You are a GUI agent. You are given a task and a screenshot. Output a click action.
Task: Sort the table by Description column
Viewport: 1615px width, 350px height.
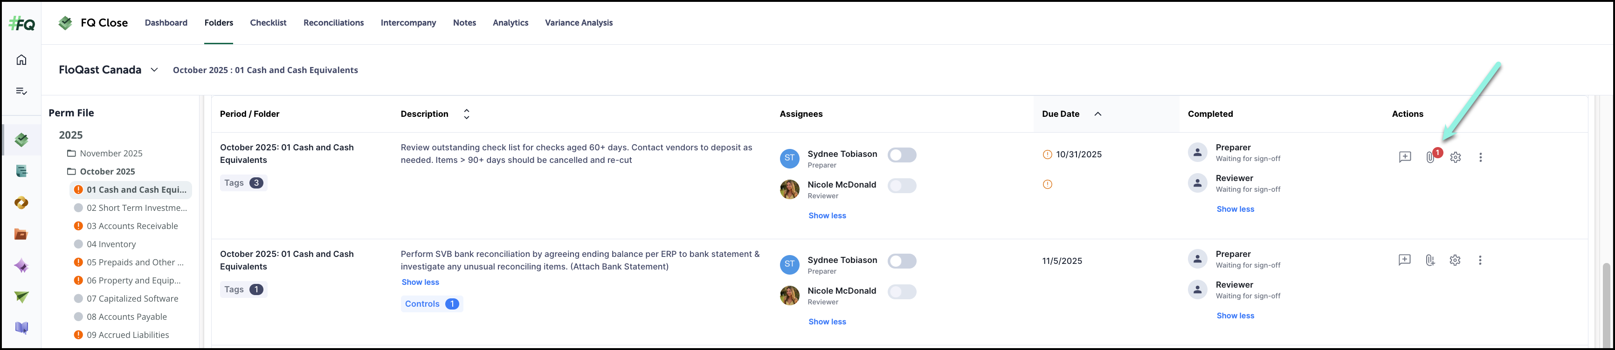(x=466, y=114)
